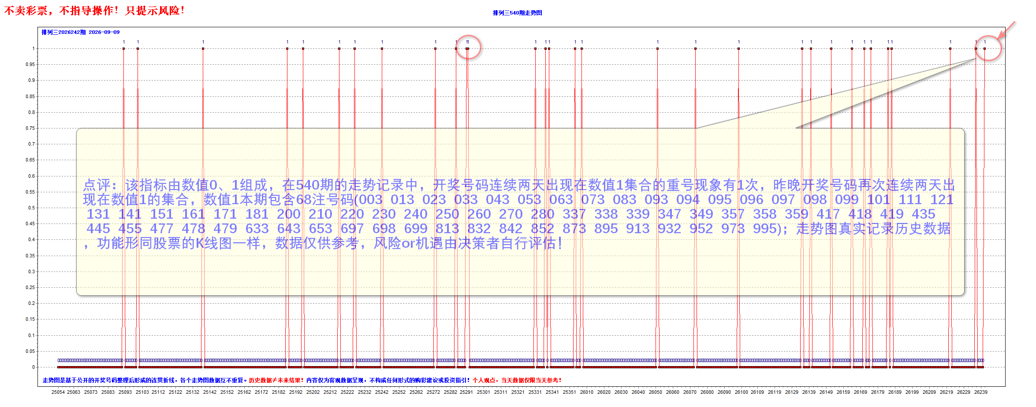This screenshot has width=1036, height=407.
Task: Click x-axis period label 25093
Action: [125, 392]
